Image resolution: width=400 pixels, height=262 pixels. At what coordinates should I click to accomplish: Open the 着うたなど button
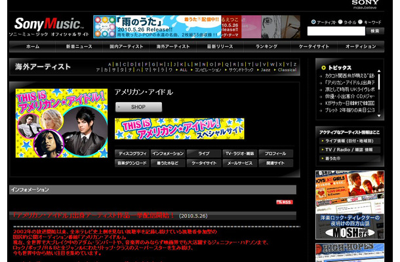168,163
